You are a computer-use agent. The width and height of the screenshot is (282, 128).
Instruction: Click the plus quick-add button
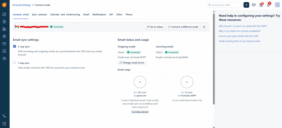(246, 5)
